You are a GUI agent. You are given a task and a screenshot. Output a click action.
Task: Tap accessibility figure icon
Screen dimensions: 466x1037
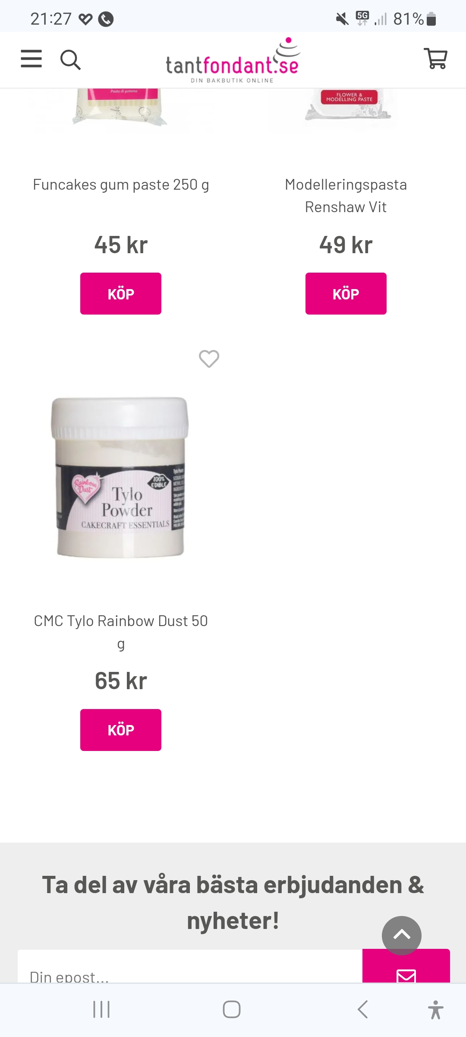coord(436,1010)
